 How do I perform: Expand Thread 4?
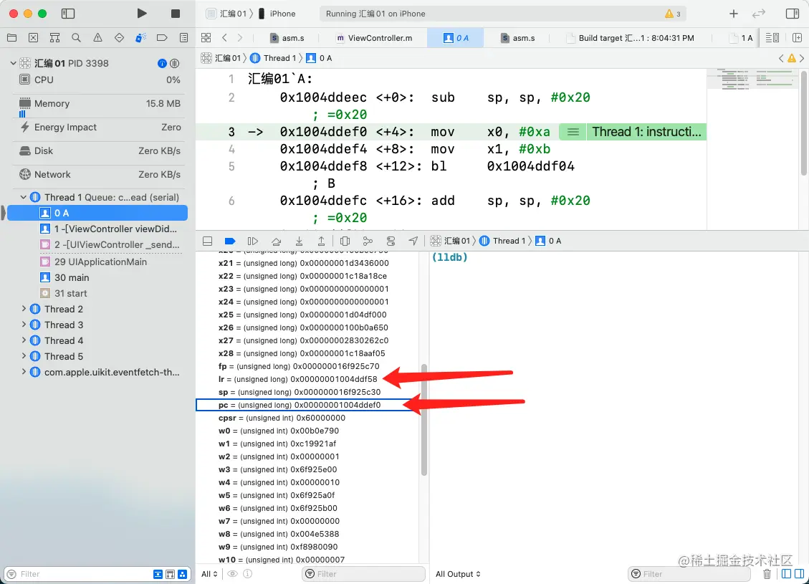tap(23, 340)
